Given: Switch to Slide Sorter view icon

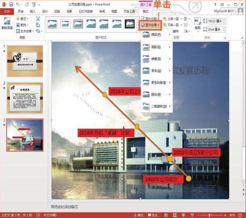Looking at the screenshot, I should point(175,215).
